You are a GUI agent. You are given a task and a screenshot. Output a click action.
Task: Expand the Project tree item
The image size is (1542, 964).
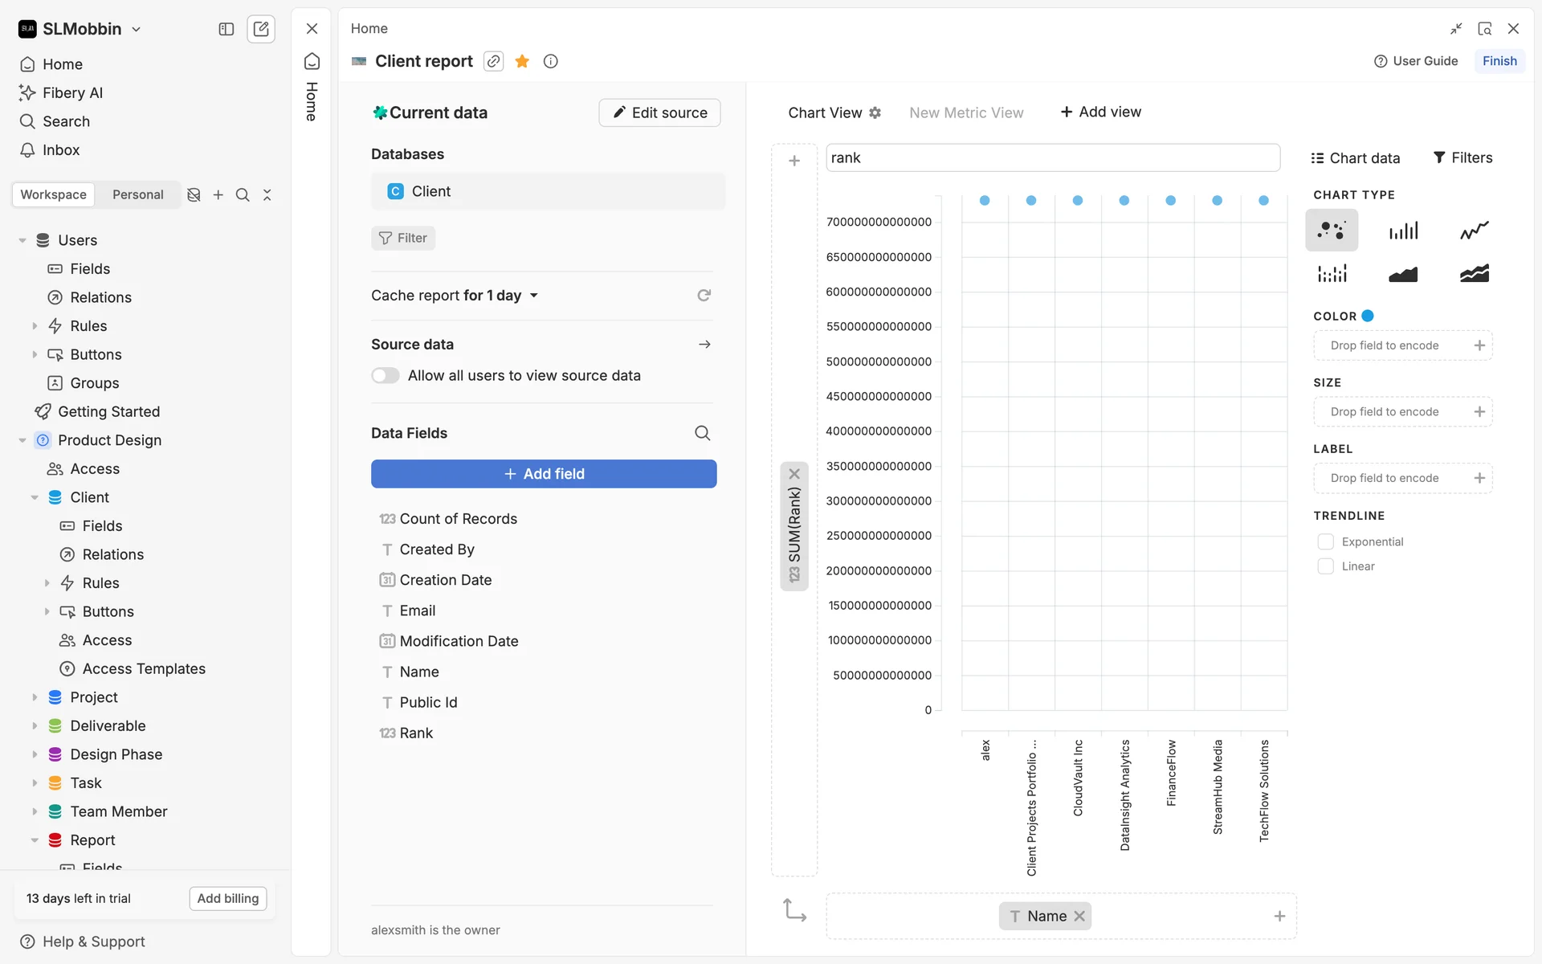(35, 697)
